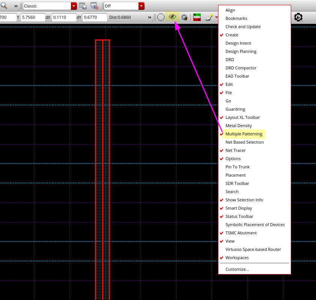The height and width of the screenshot is (300, 316).
Task: Enable EAD Toolbar entry
Action: (237, 76)
